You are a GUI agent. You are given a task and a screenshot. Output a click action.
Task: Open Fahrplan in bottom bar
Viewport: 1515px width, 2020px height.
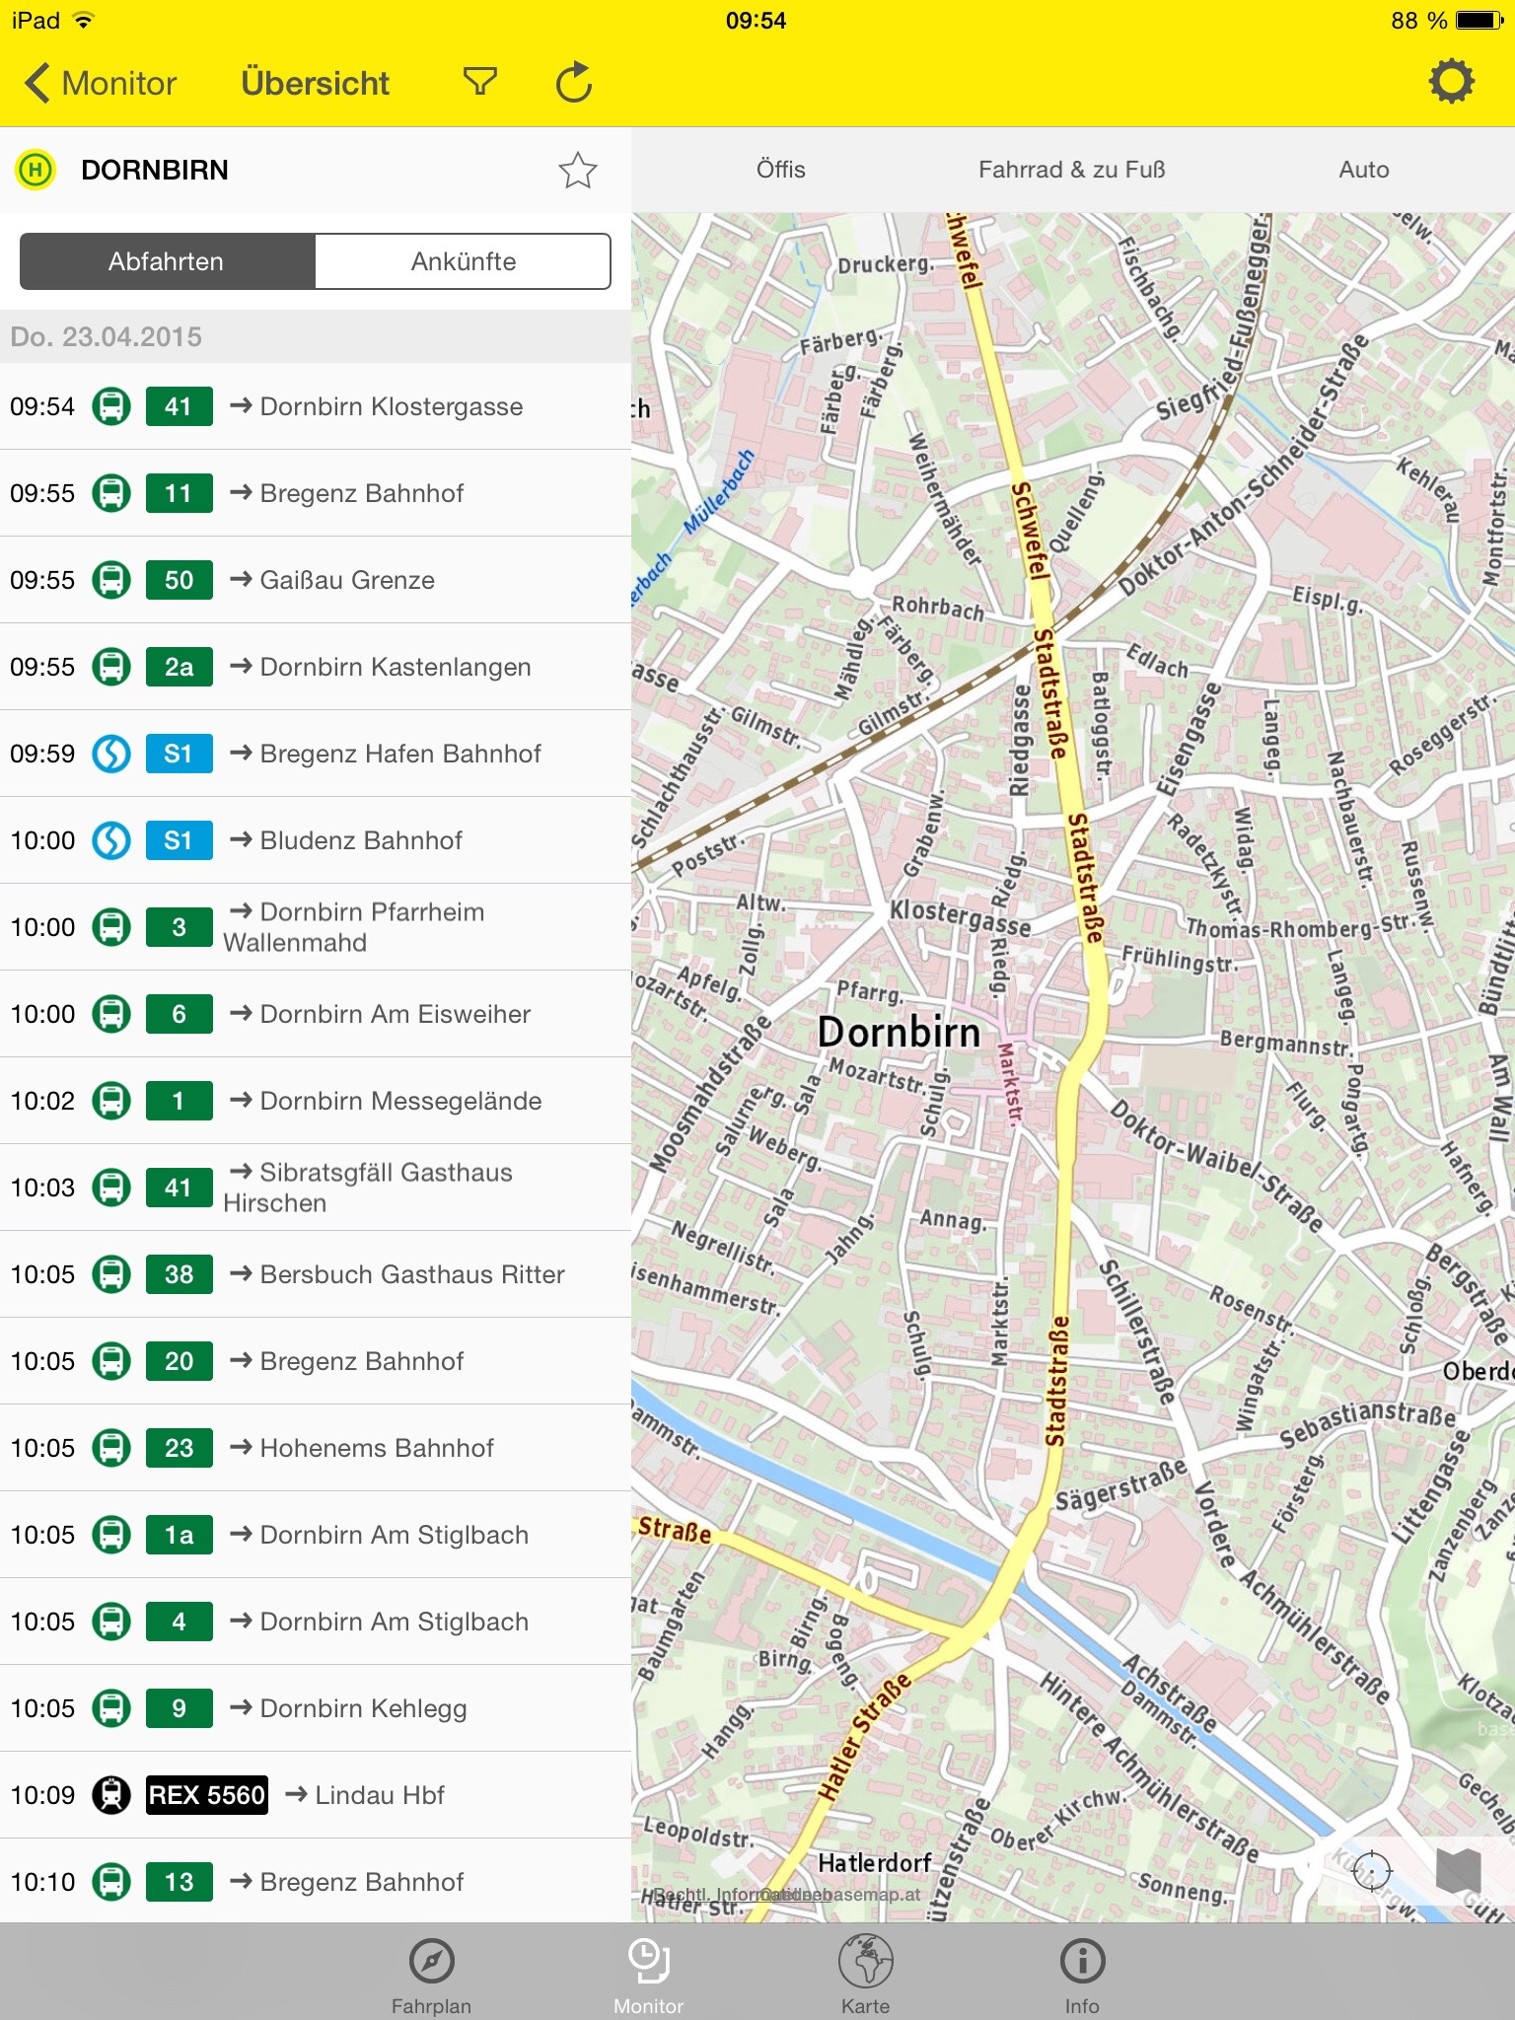click(x=431, y=1974)
